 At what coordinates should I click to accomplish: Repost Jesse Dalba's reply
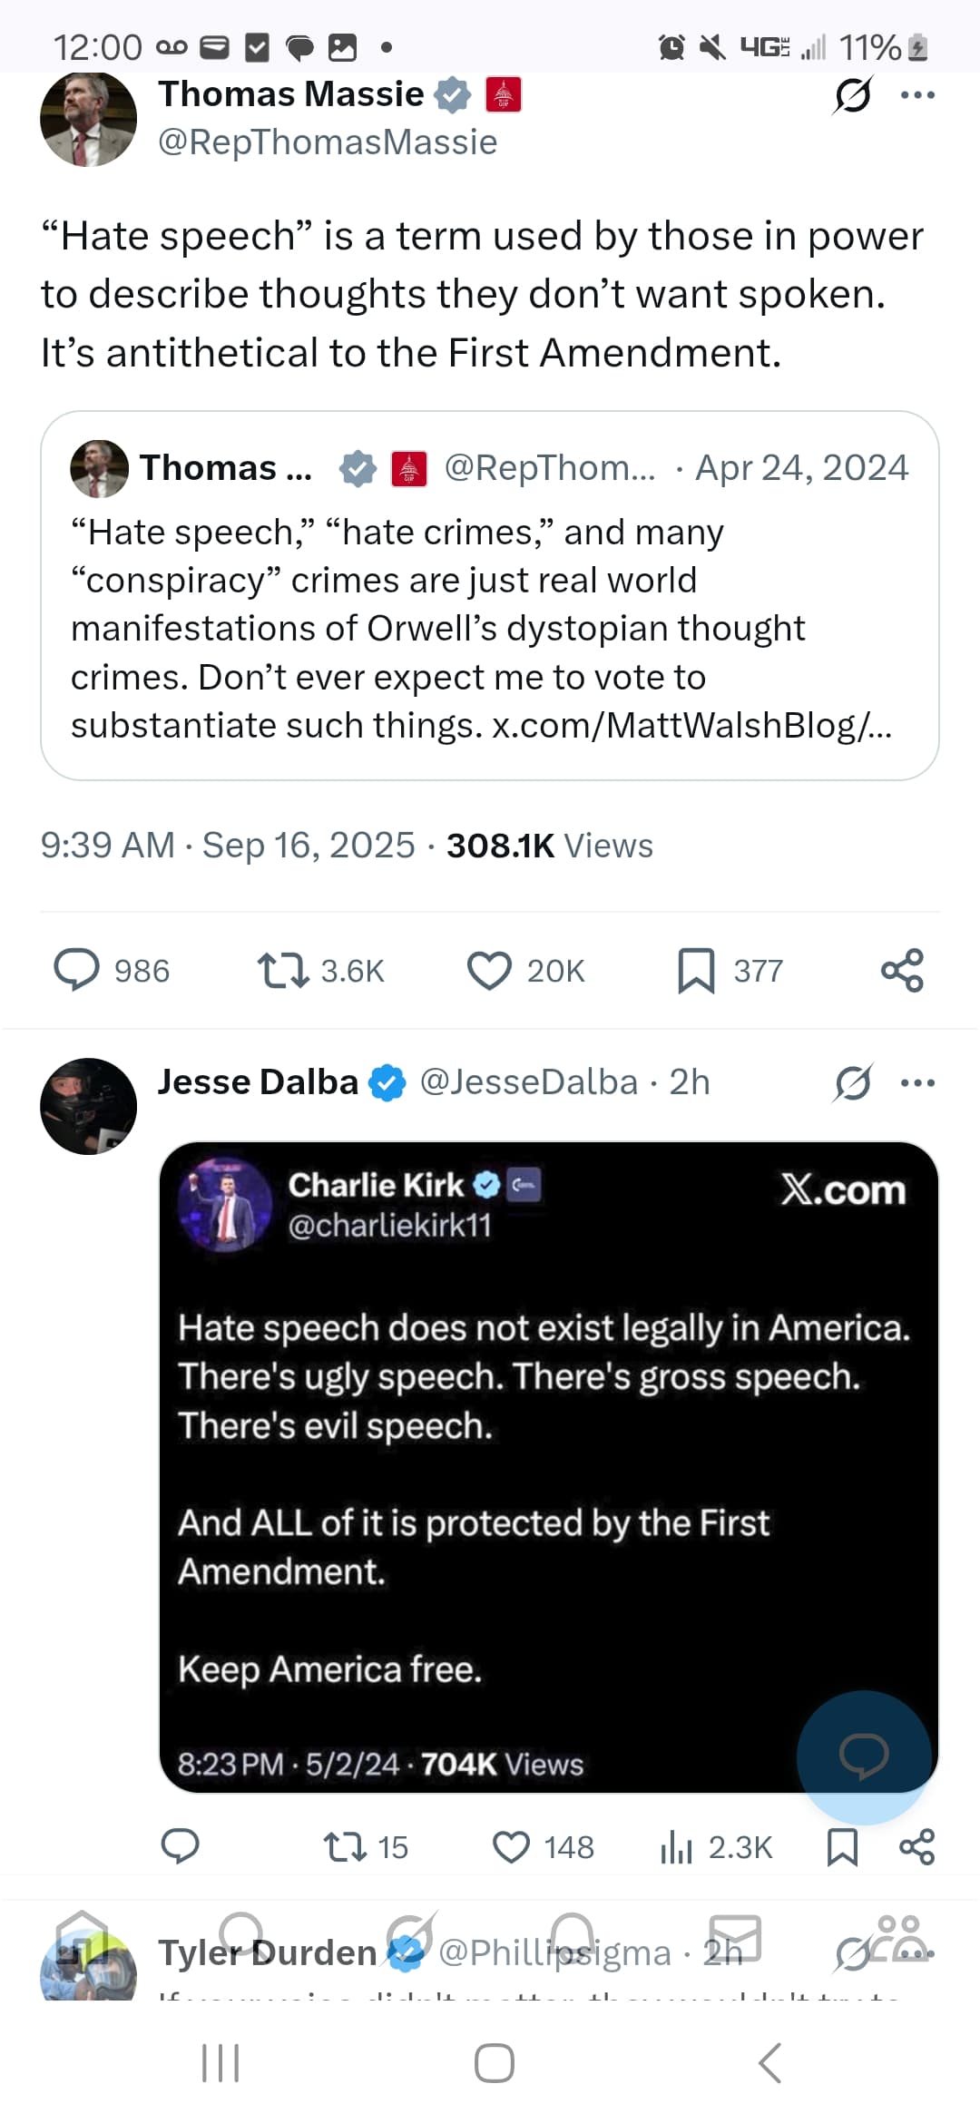[345, 1846]
